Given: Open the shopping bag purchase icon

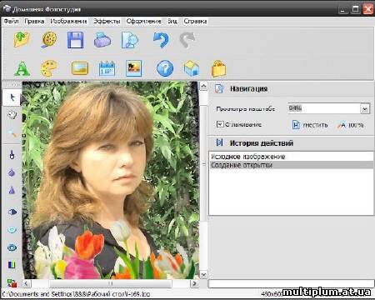Looking at the screenshot, I should tap(219, 68).
